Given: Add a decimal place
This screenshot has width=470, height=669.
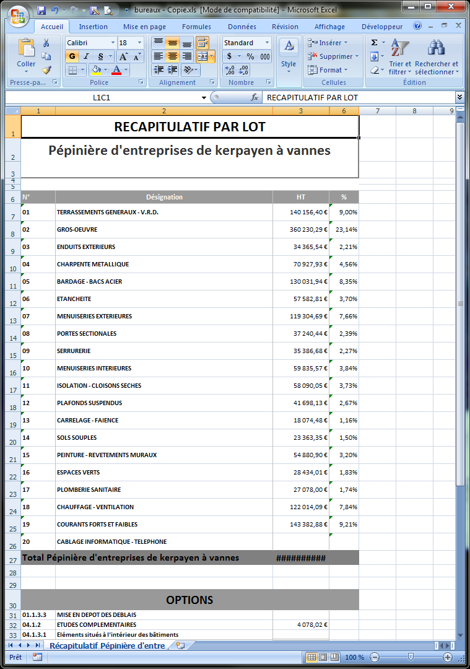Looking at the screenshot, I should (x=230, y=70).
